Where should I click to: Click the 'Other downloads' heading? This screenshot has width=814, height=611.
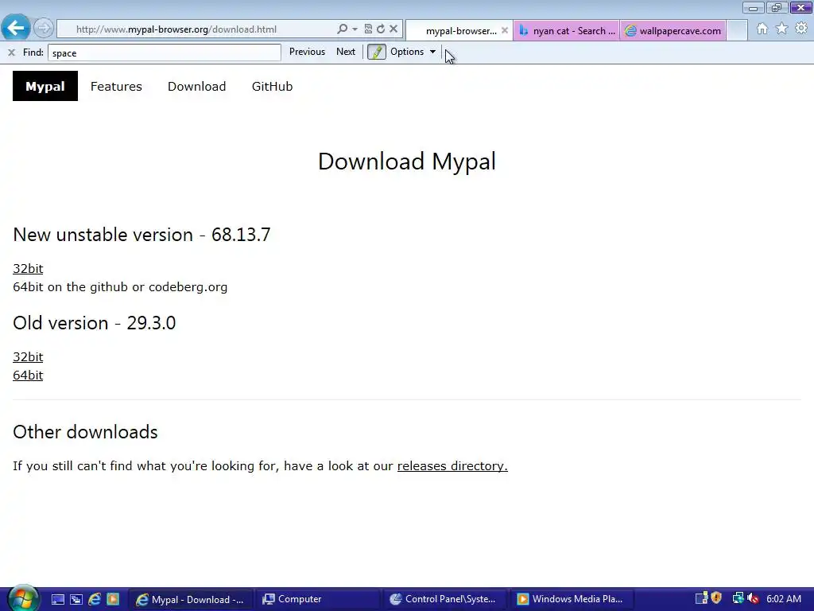tap(85, 432)
